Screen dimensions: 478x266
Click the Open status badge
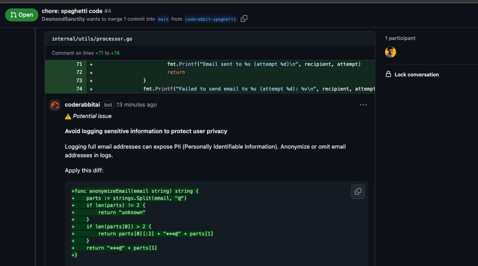[22, 15]
